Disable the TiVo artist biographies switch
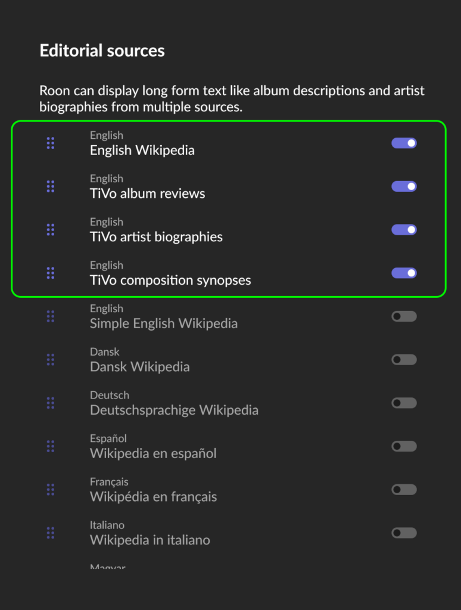Image resolution: width=461 pixels, height=610 pixels. click(404, 229)
